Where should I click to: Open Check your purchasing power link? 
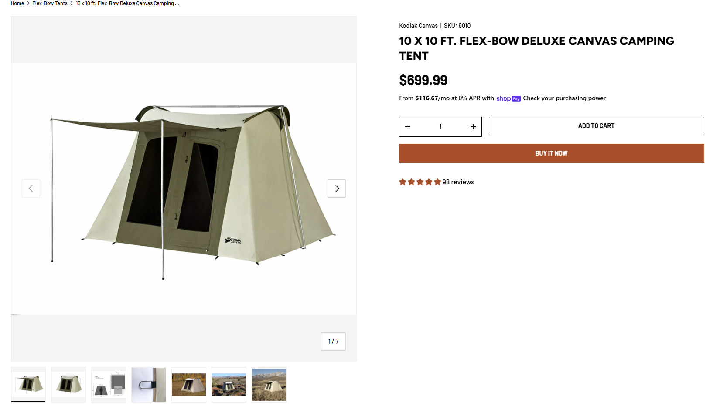pos(564,98)
